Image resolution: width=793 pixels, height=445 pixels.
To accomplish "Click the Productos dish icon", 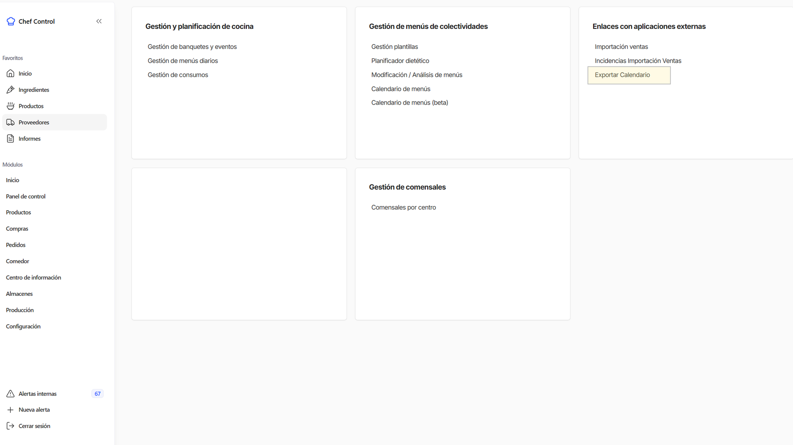I will point(11,106).
